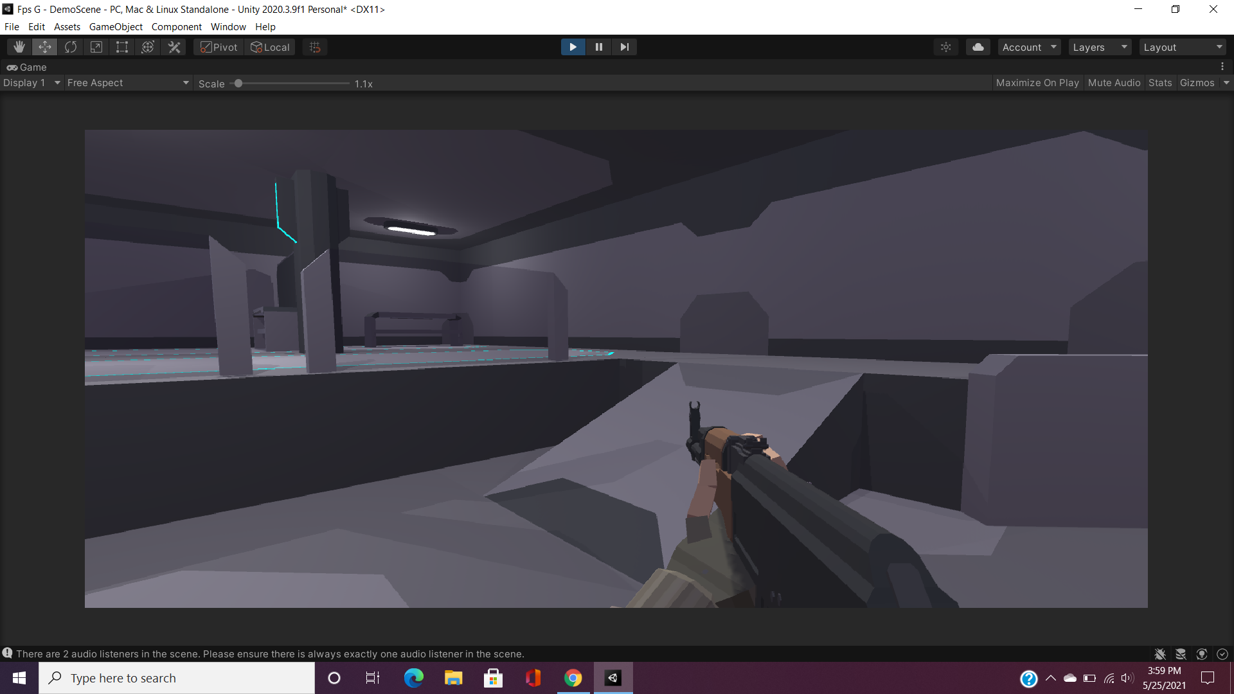
Task: Open the File menu
Action: click(12, 26)
